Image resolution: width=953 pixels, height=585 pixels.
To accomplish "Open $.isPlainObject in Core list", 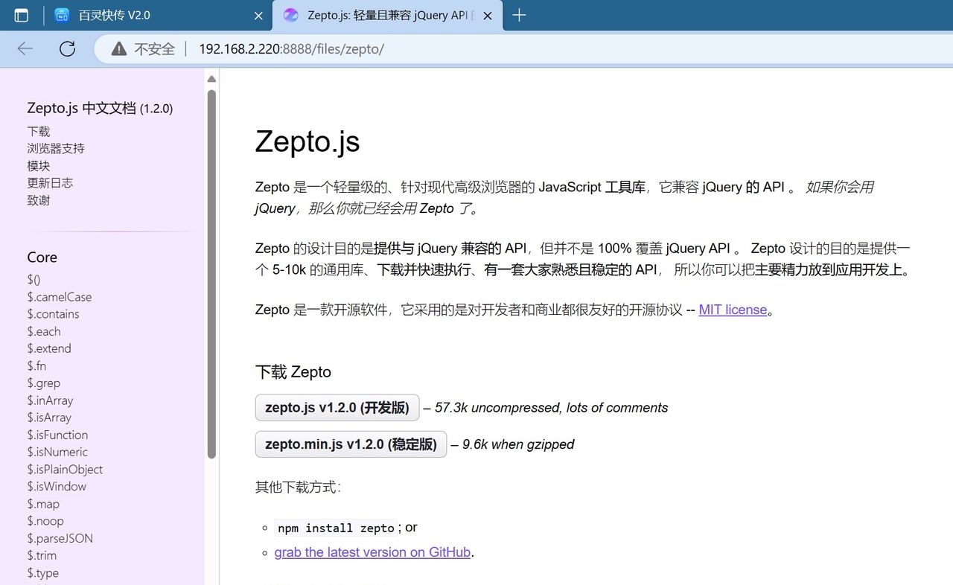I will pyautogui.click(x=65, y=469).
